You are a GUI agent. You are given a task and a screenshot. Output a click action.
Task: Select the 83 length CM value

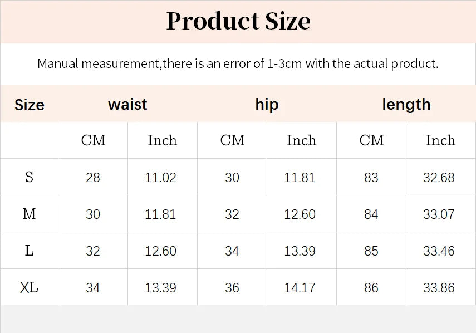pos(371,178)
